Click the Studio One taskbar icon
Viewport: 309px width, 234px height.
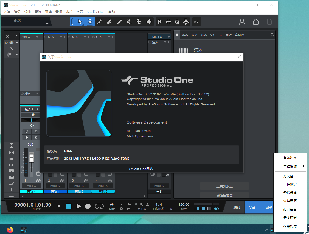coord(23,230)
